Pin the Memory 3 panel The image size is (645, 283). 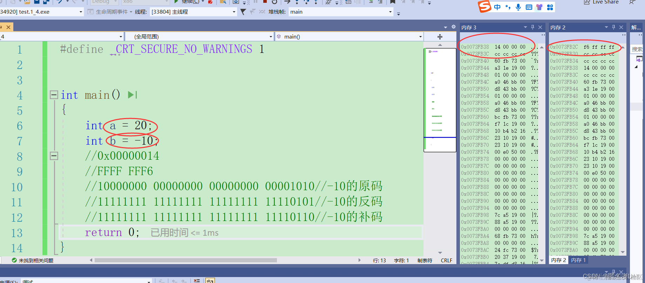532,27
